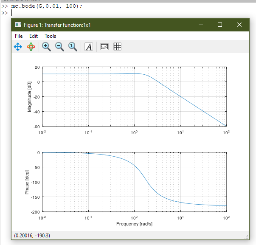
Task: Click the Frequency [rad/s] axis label
Action: pos(134,224)
